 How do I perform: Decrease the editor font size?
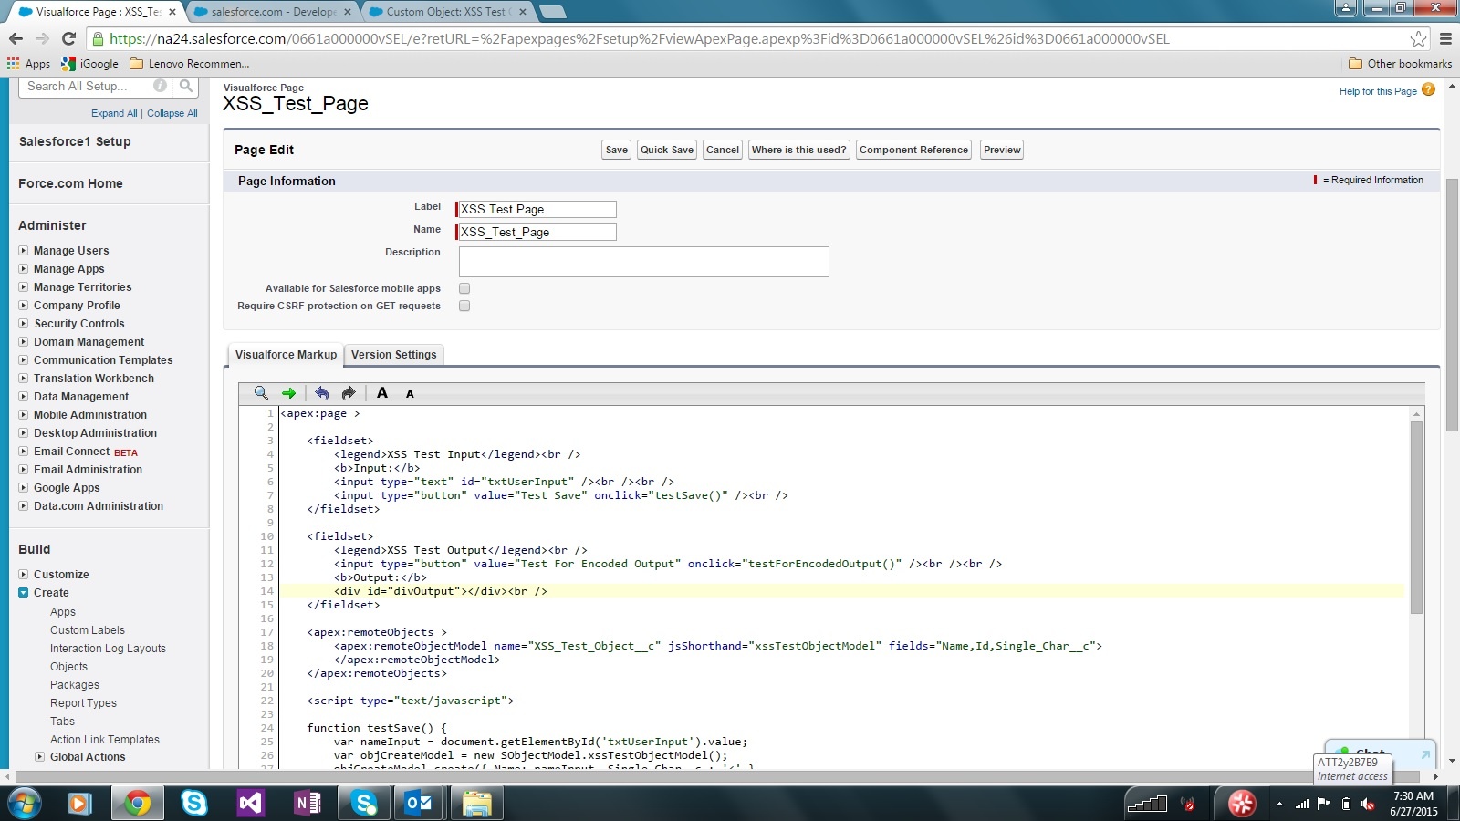click(x=410, y=394)
